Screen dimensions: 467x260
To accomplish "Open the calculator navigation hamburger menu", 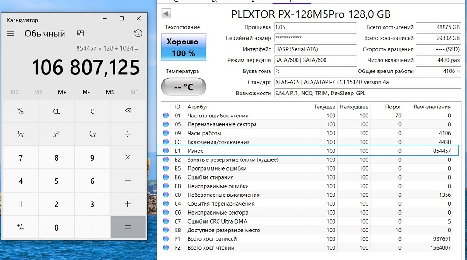I will [11, 33].
